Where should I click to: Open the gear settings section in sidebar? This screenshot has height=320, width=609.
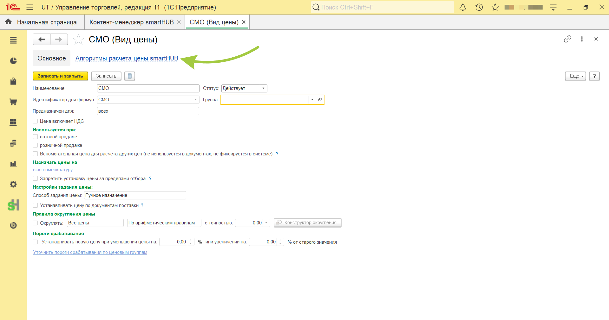13,184
